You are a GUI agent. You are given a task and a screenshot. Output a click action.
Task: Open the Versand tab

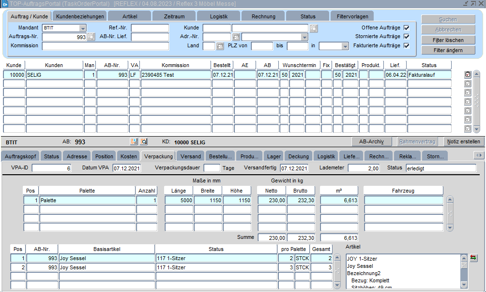coord(191,156)
